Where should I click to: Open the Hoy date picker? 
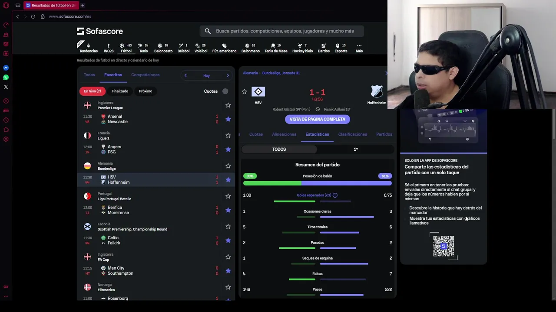click(x=206, y=75)
